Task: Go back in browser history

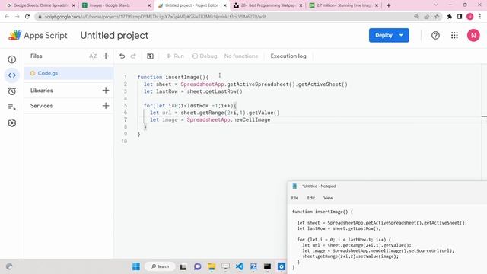Action: [x=7, y=17]
